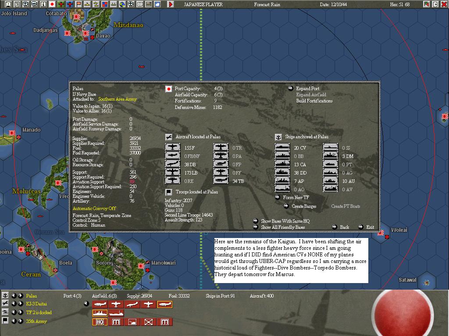Image resolution: width=449 pixels, height=336 pixels.
Task: Open TF 2 is docked task force
Action: [x=39, y=312]
